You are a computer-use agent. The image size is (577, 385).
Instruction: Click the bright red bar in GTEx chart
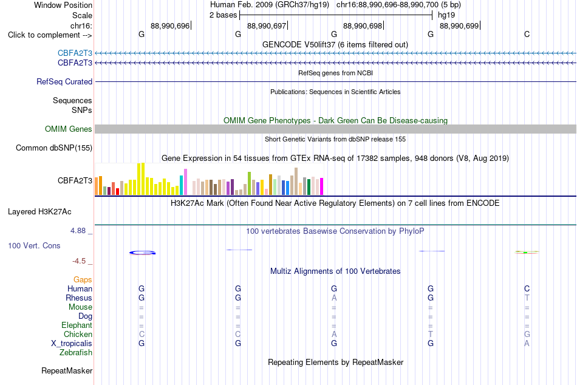point(117,191)
